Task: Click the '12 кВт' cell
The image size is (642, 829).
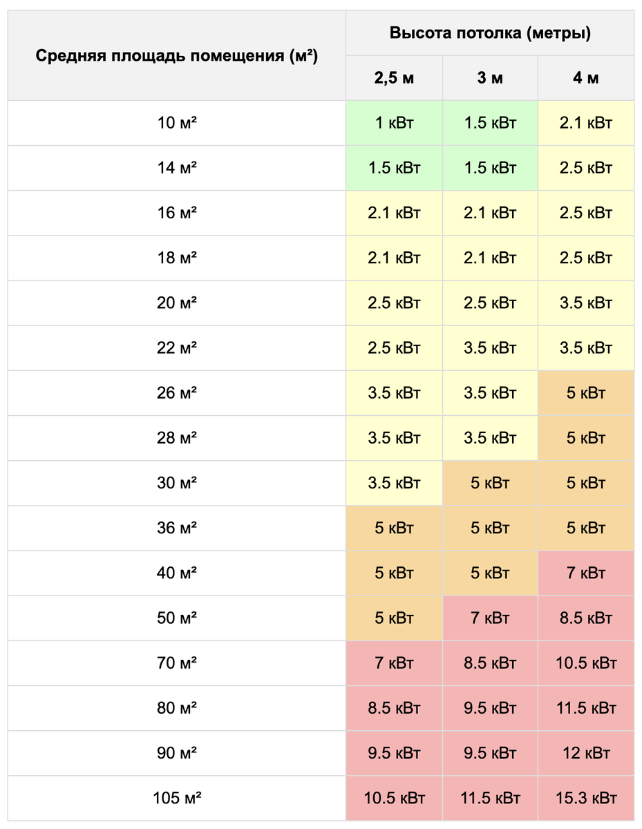Action: pos(586,754)
